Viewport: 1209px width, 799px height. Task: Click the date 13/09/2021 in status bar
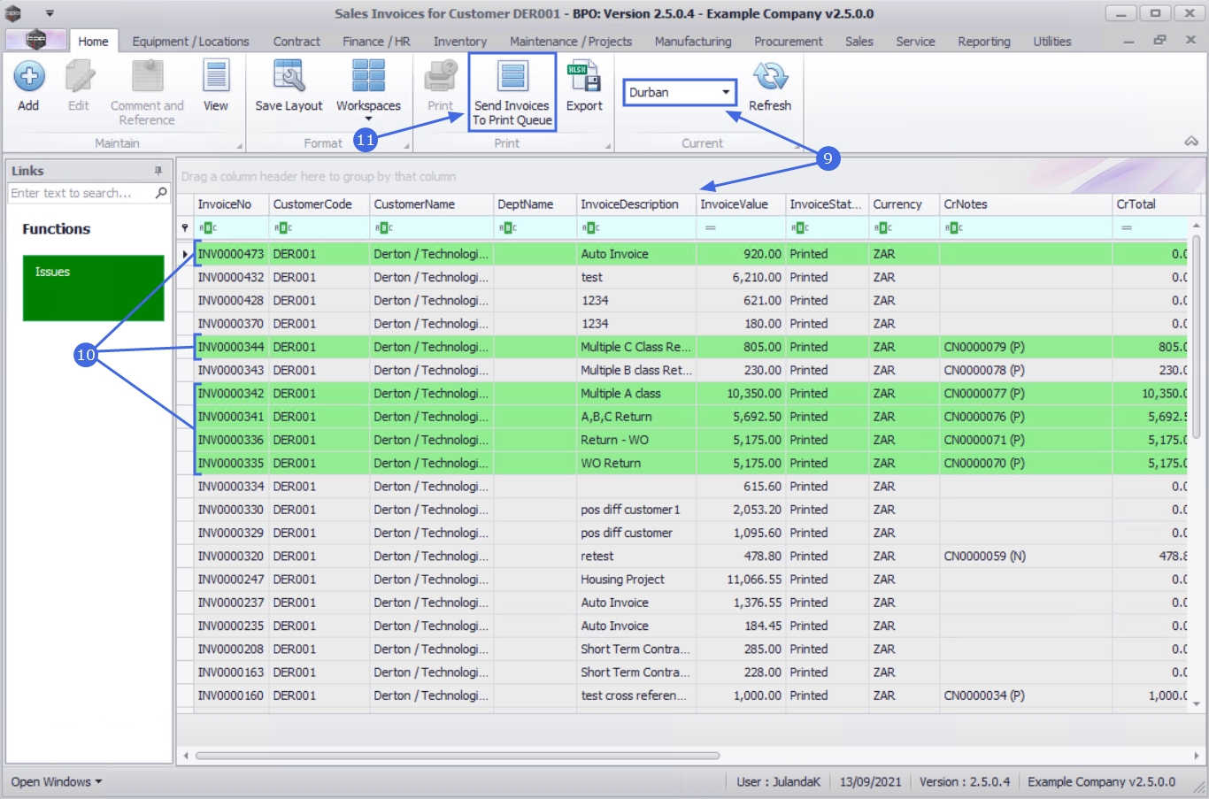[870, 782]
